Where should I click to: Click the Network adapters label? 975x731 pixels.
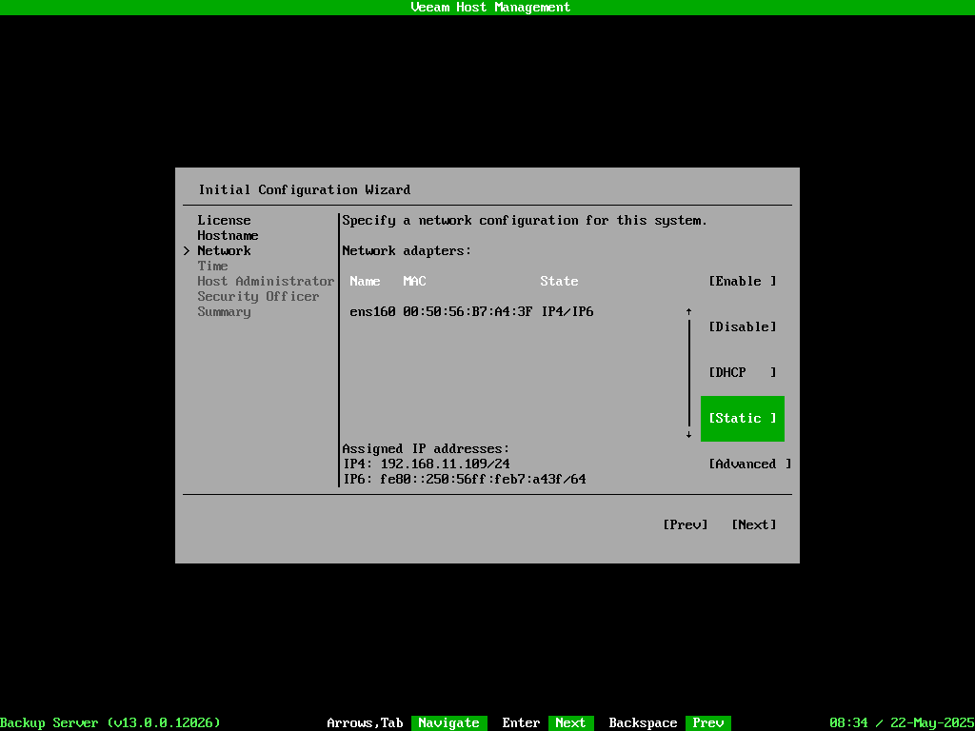tap(407, 250)
